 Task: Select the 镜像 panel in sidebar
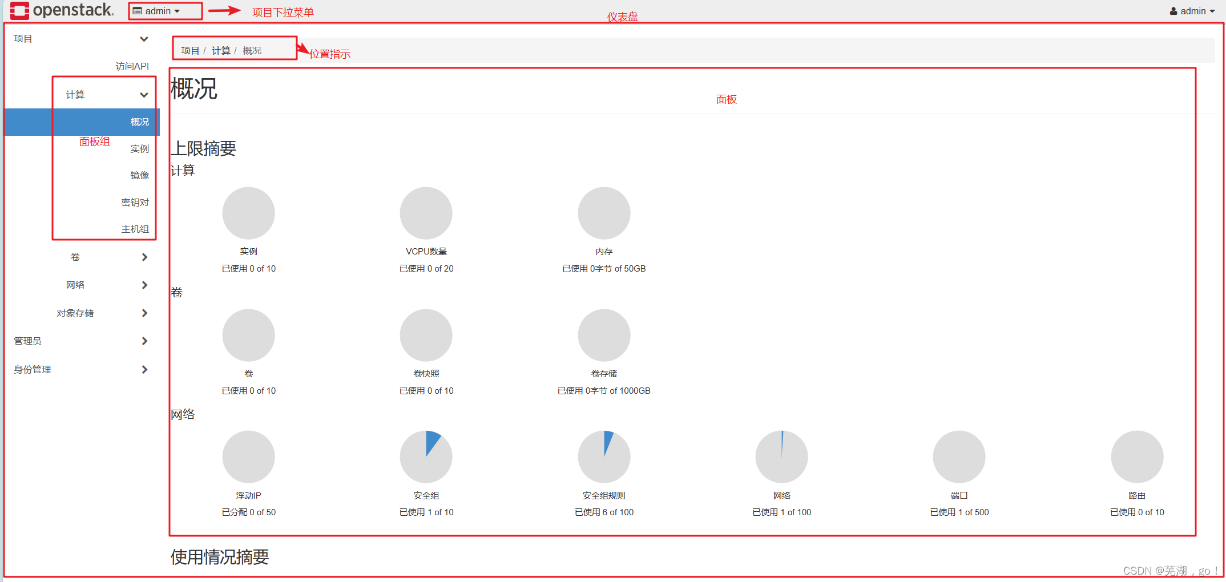pyautogui.click(x=140, y=175)
